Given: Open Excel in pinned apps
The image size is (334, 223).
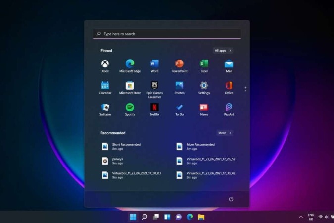Looking at the screenshot, I should tap(204, 64).
